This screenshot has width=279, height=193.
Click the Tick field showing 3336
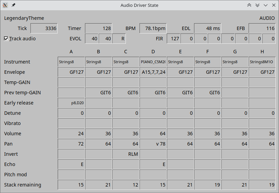[x=44, y=28]
